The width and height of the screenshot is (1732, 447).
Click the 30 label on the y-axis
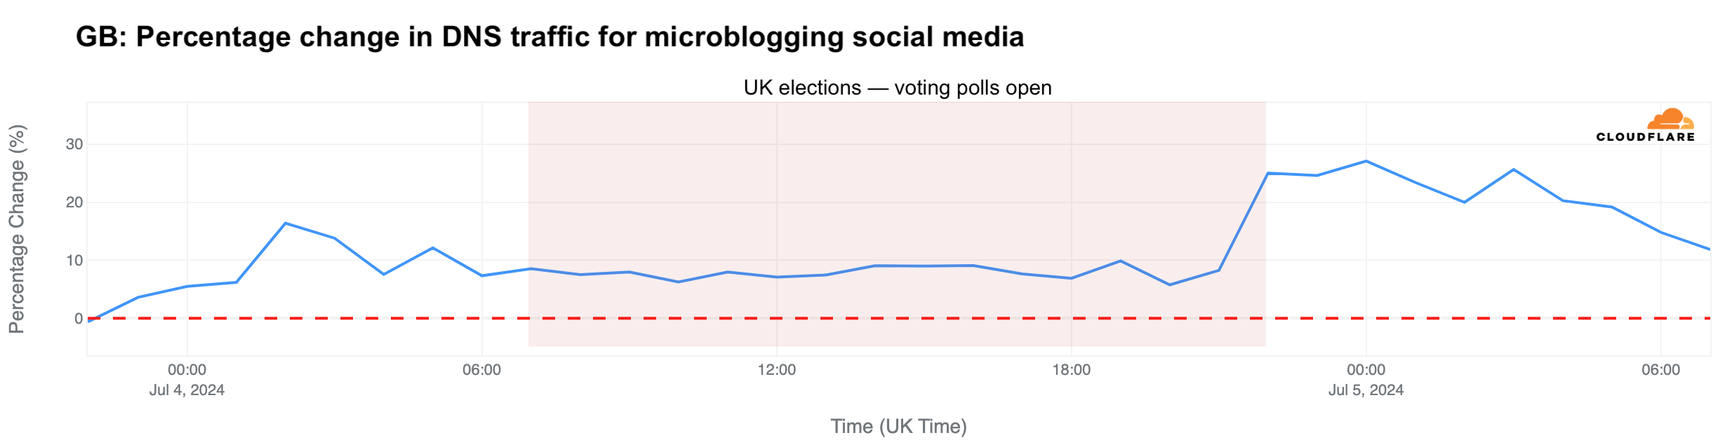click(x=74, y=144)
